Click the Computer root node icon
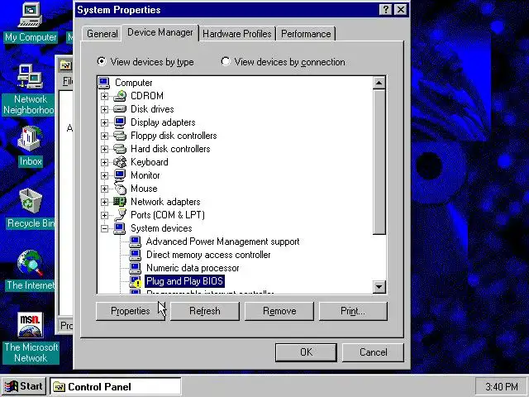The image size is (529, 397). pyautogui.click(x=104, y=83)
